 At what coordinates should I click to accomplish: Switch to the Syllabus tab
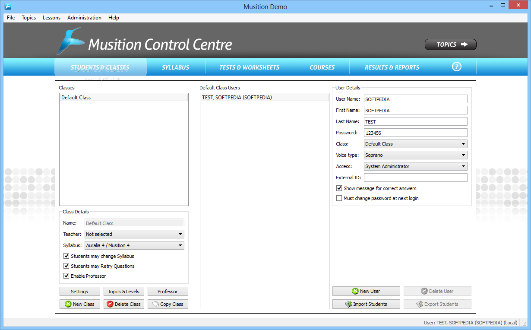click(x=176, y=67)
